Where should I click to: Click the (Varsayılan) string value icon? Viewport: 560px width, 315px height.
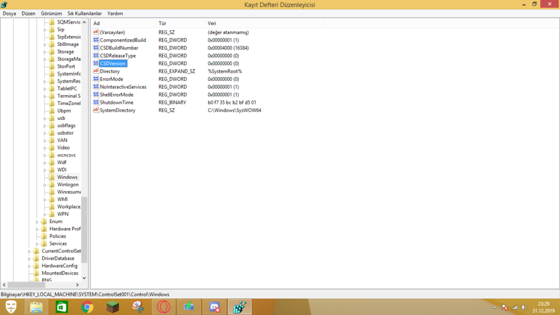point(96,32)
